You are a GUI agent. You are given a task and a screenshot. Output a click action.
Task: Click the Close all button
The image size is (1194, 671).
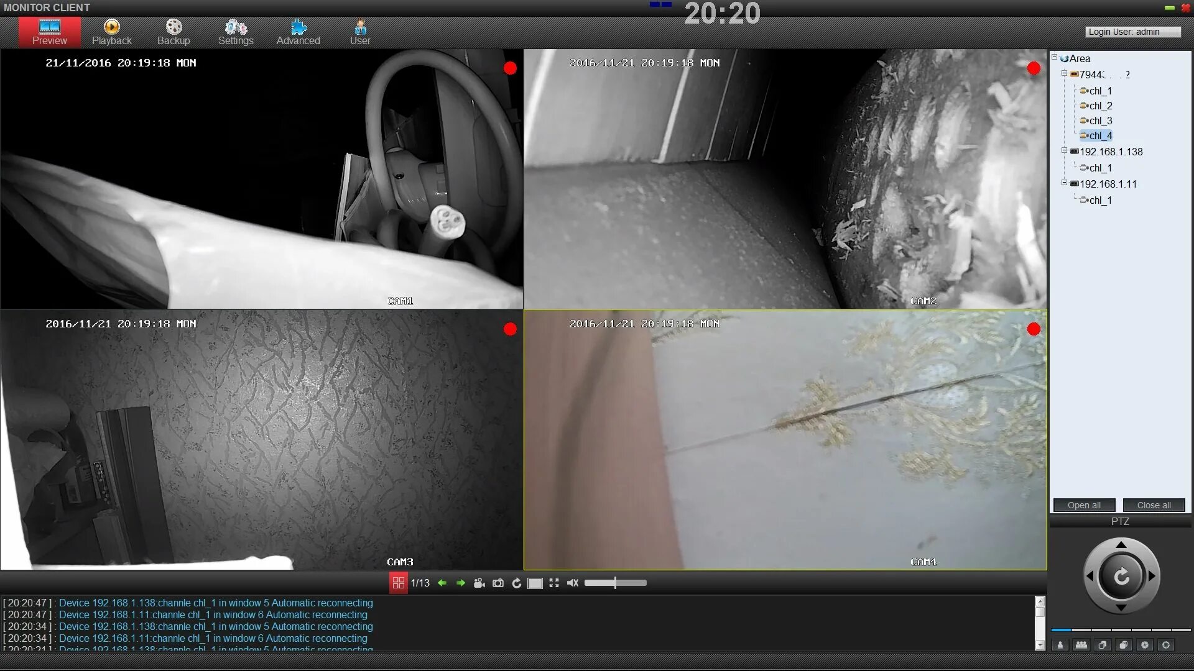coord(1154,505)
